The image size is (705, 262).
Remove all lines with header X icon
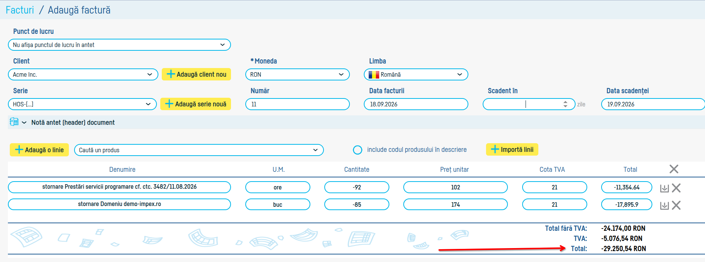(x=674, y=169)
